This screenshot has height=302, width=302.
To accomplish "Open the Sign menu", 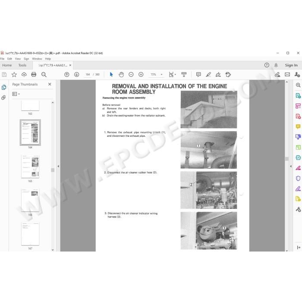I will (26, 59).
